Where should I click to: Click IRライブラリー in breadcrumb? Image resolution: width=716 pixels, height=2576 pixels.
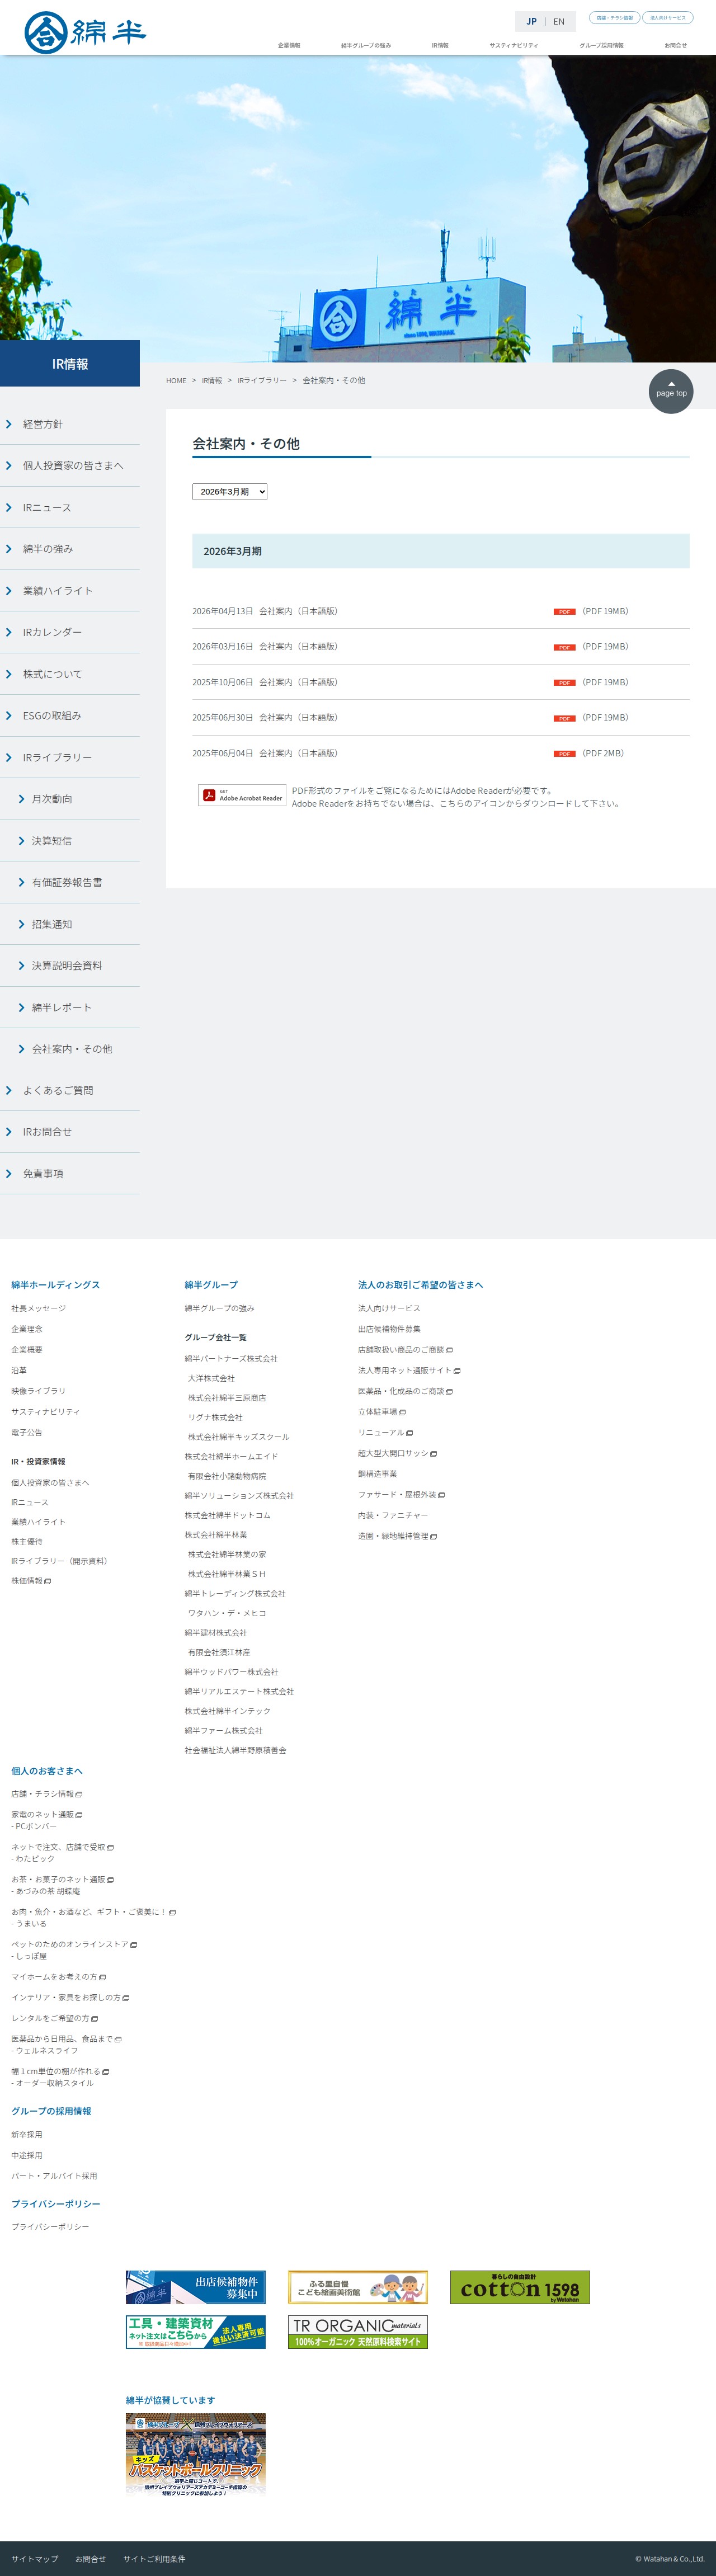(262, 381)
